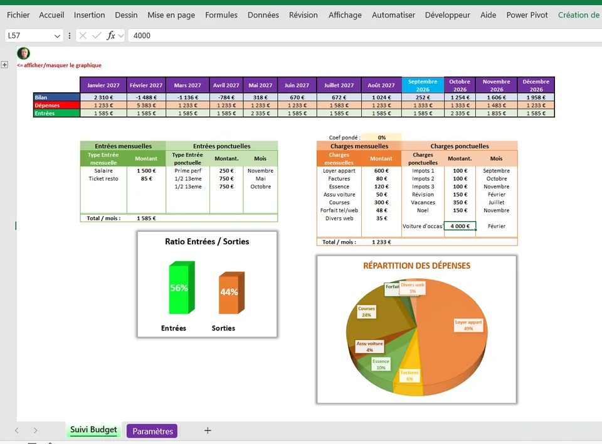Screen dimensions: 602x444
Task: Click the Septembre 2026 header cell
Action: click(x=423, y=85)
